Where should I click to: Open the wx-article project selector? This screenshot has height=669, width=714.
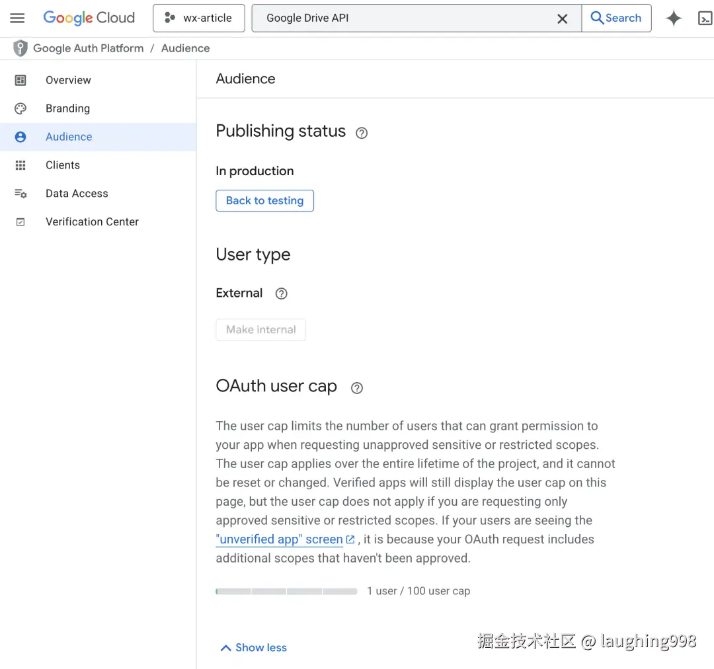198,18
